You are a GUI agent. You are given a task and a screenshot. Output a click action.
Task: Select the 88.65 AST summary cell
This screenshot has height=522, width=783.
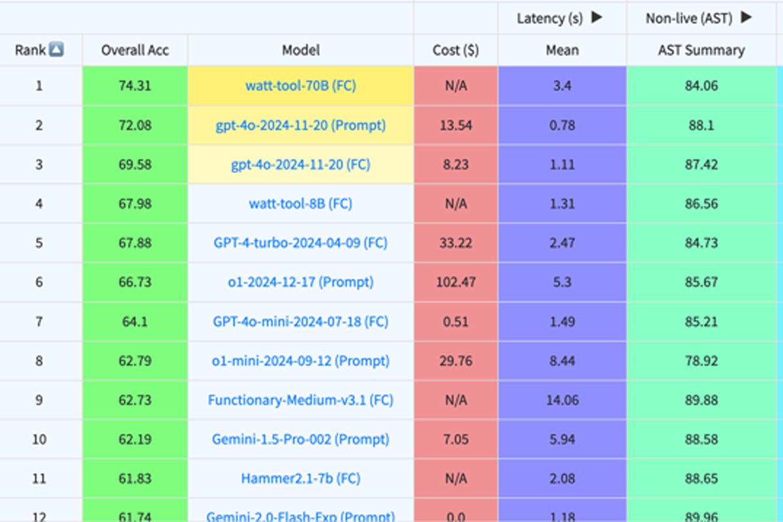(701, 478)
